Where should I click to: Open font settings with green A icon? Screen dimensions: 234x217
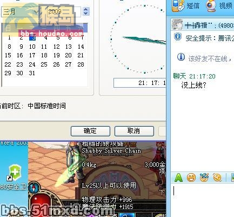point(178,177)
